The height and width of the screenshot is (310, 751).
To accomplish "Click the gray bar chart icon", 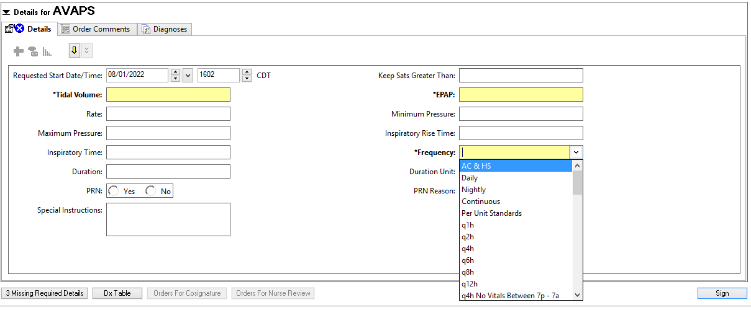I will [47, 51].
